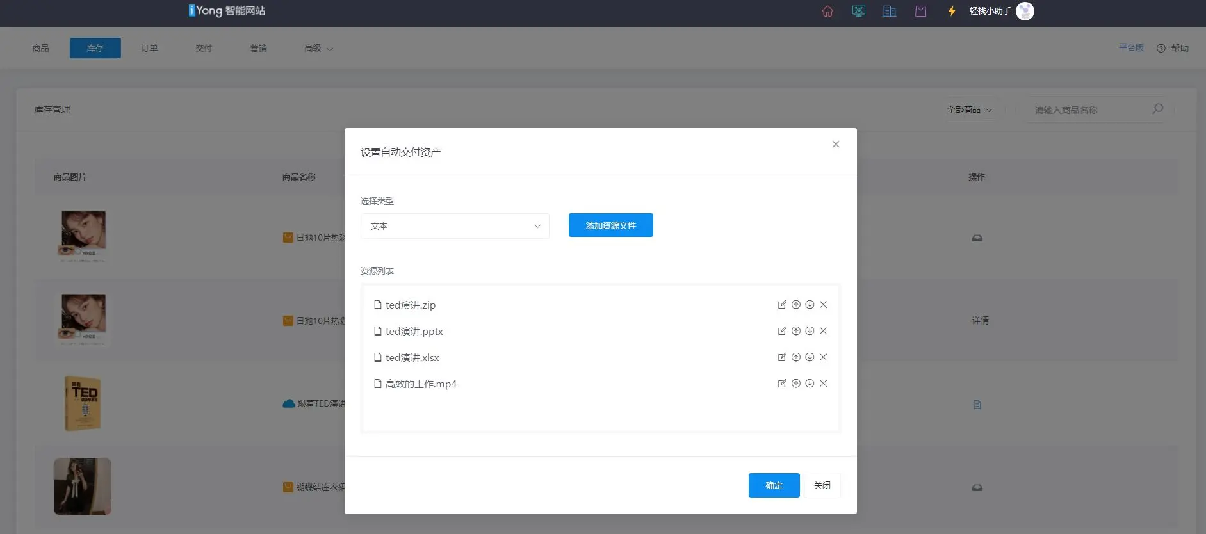Move ted演讲.zip down in list
This screenshot has height=534, width=1206.
(x=810, y=305)
